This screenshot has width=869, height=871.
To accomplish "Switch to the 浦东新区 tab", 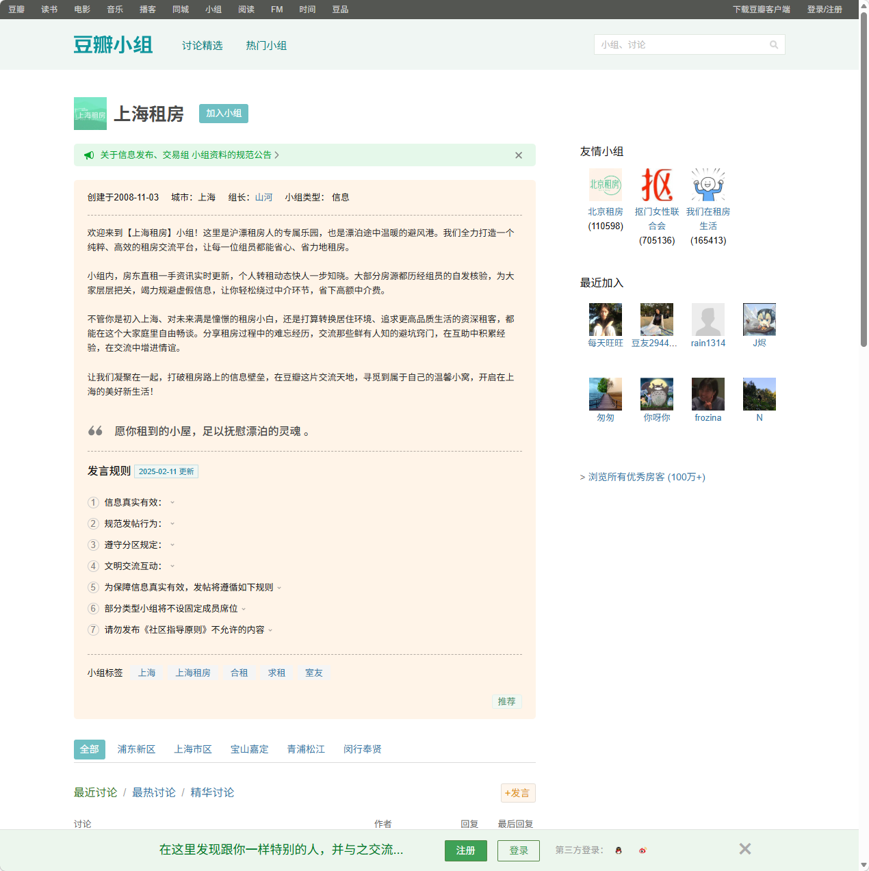I will click(136, 749).
